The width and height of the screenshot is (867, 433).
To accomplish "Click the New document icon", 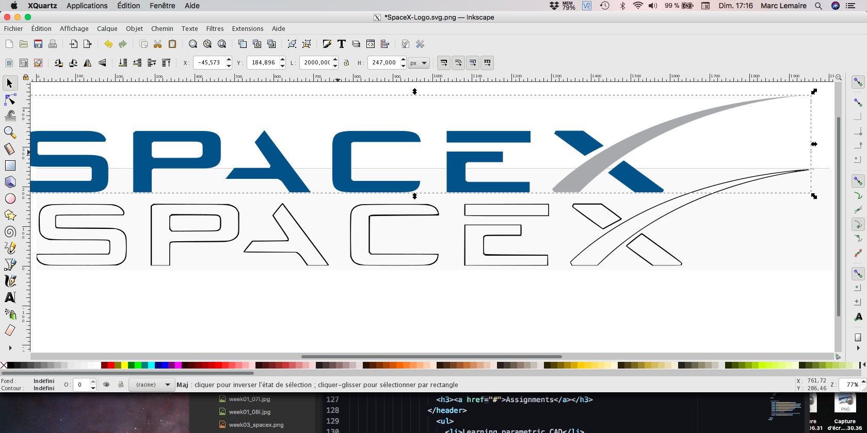I will point(9,44).
